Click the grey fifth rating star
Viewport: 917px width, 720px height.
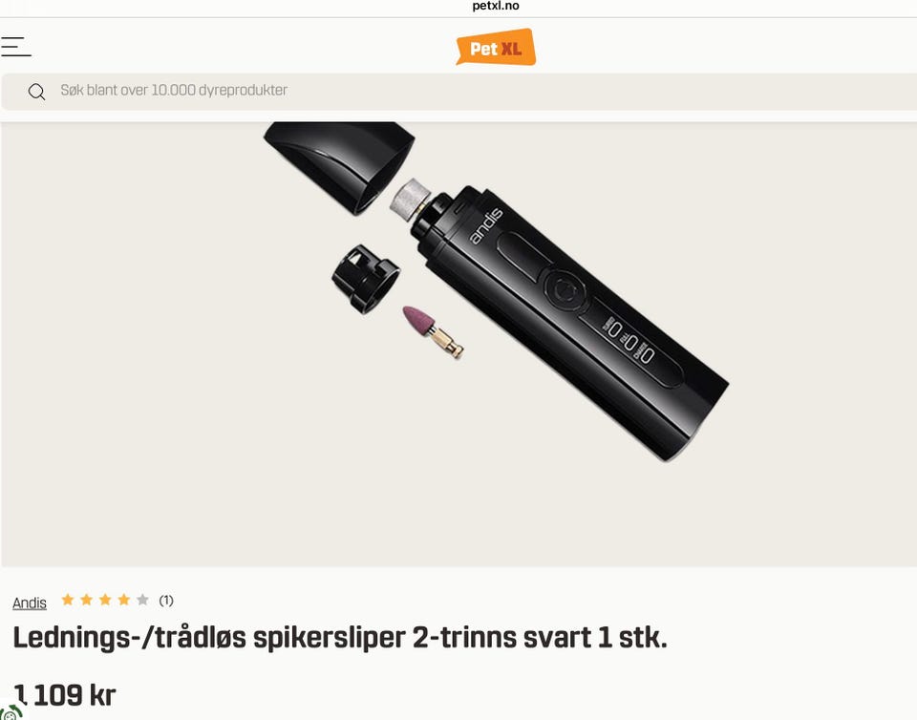coord(142,600)
